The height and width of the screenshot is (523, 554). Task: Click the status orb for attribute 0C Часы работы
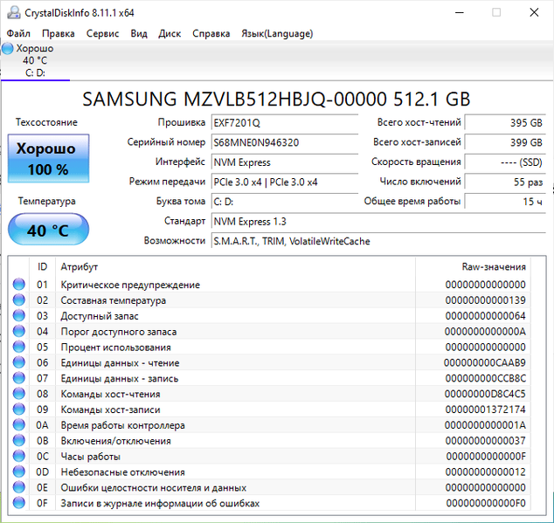tap(18, 456)
